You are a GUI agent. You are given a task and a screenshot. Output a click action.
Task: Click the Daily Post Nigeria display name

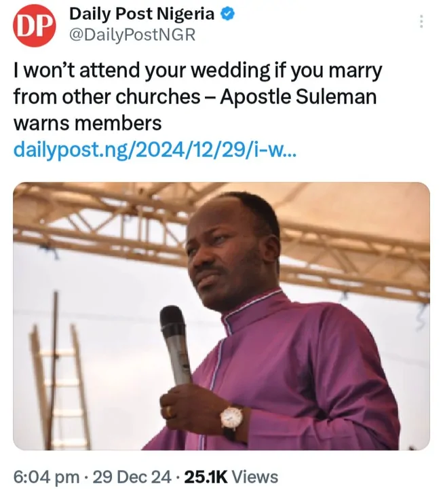tap(142, 14)
